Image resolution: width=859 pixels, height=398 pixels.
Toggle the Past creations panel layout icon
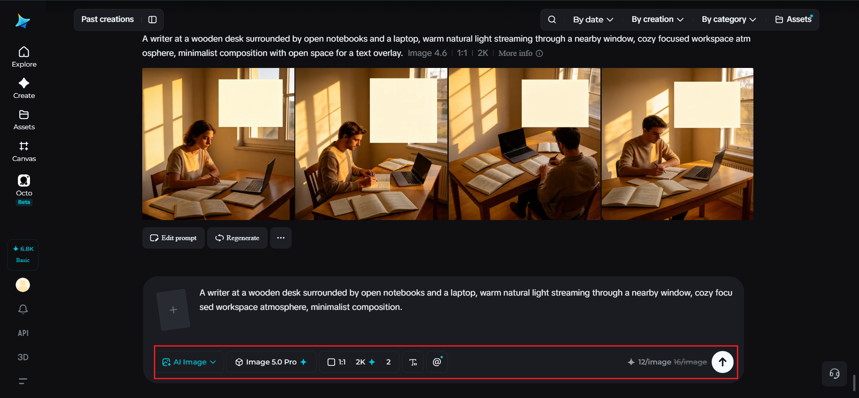tap(153, 20)
